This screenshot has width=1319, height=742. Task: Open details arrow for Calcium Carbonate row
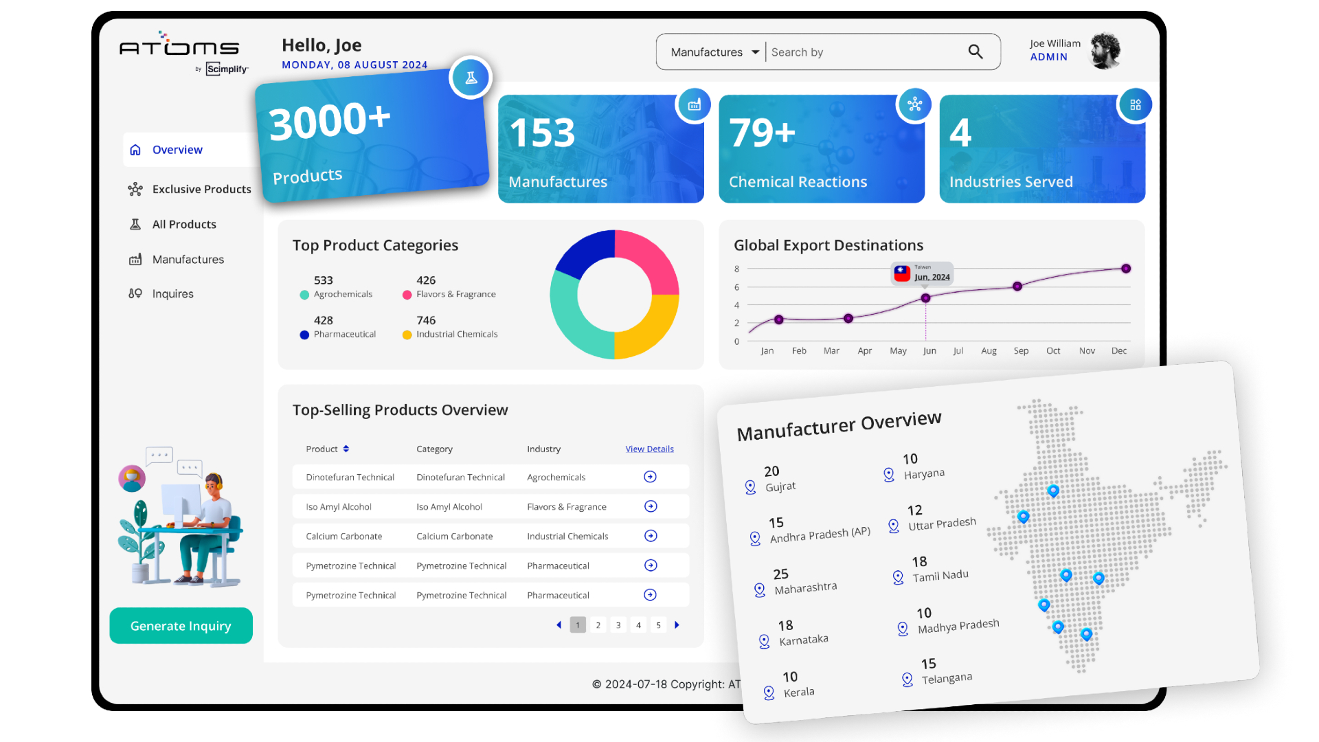coord(650,536)
